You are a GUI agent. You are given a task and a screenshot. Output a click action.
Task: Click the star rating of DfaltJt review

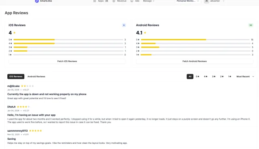[x=23, y=107]
